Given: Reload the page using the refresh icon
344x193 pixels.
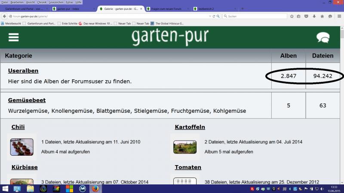Looking at the screenshot, I should (214, 16).
